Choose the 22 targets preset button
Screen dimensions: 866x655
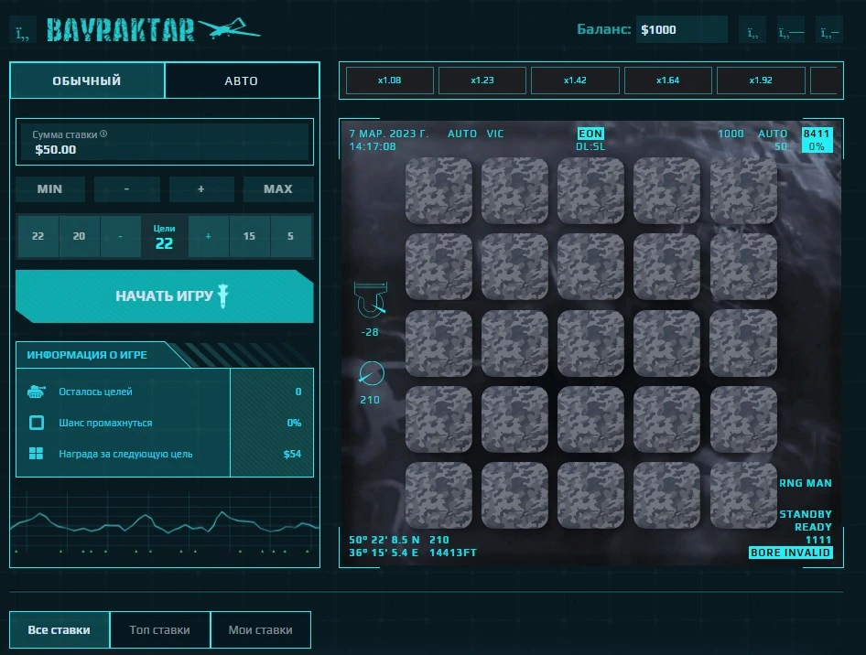click(x=38, y=236)
